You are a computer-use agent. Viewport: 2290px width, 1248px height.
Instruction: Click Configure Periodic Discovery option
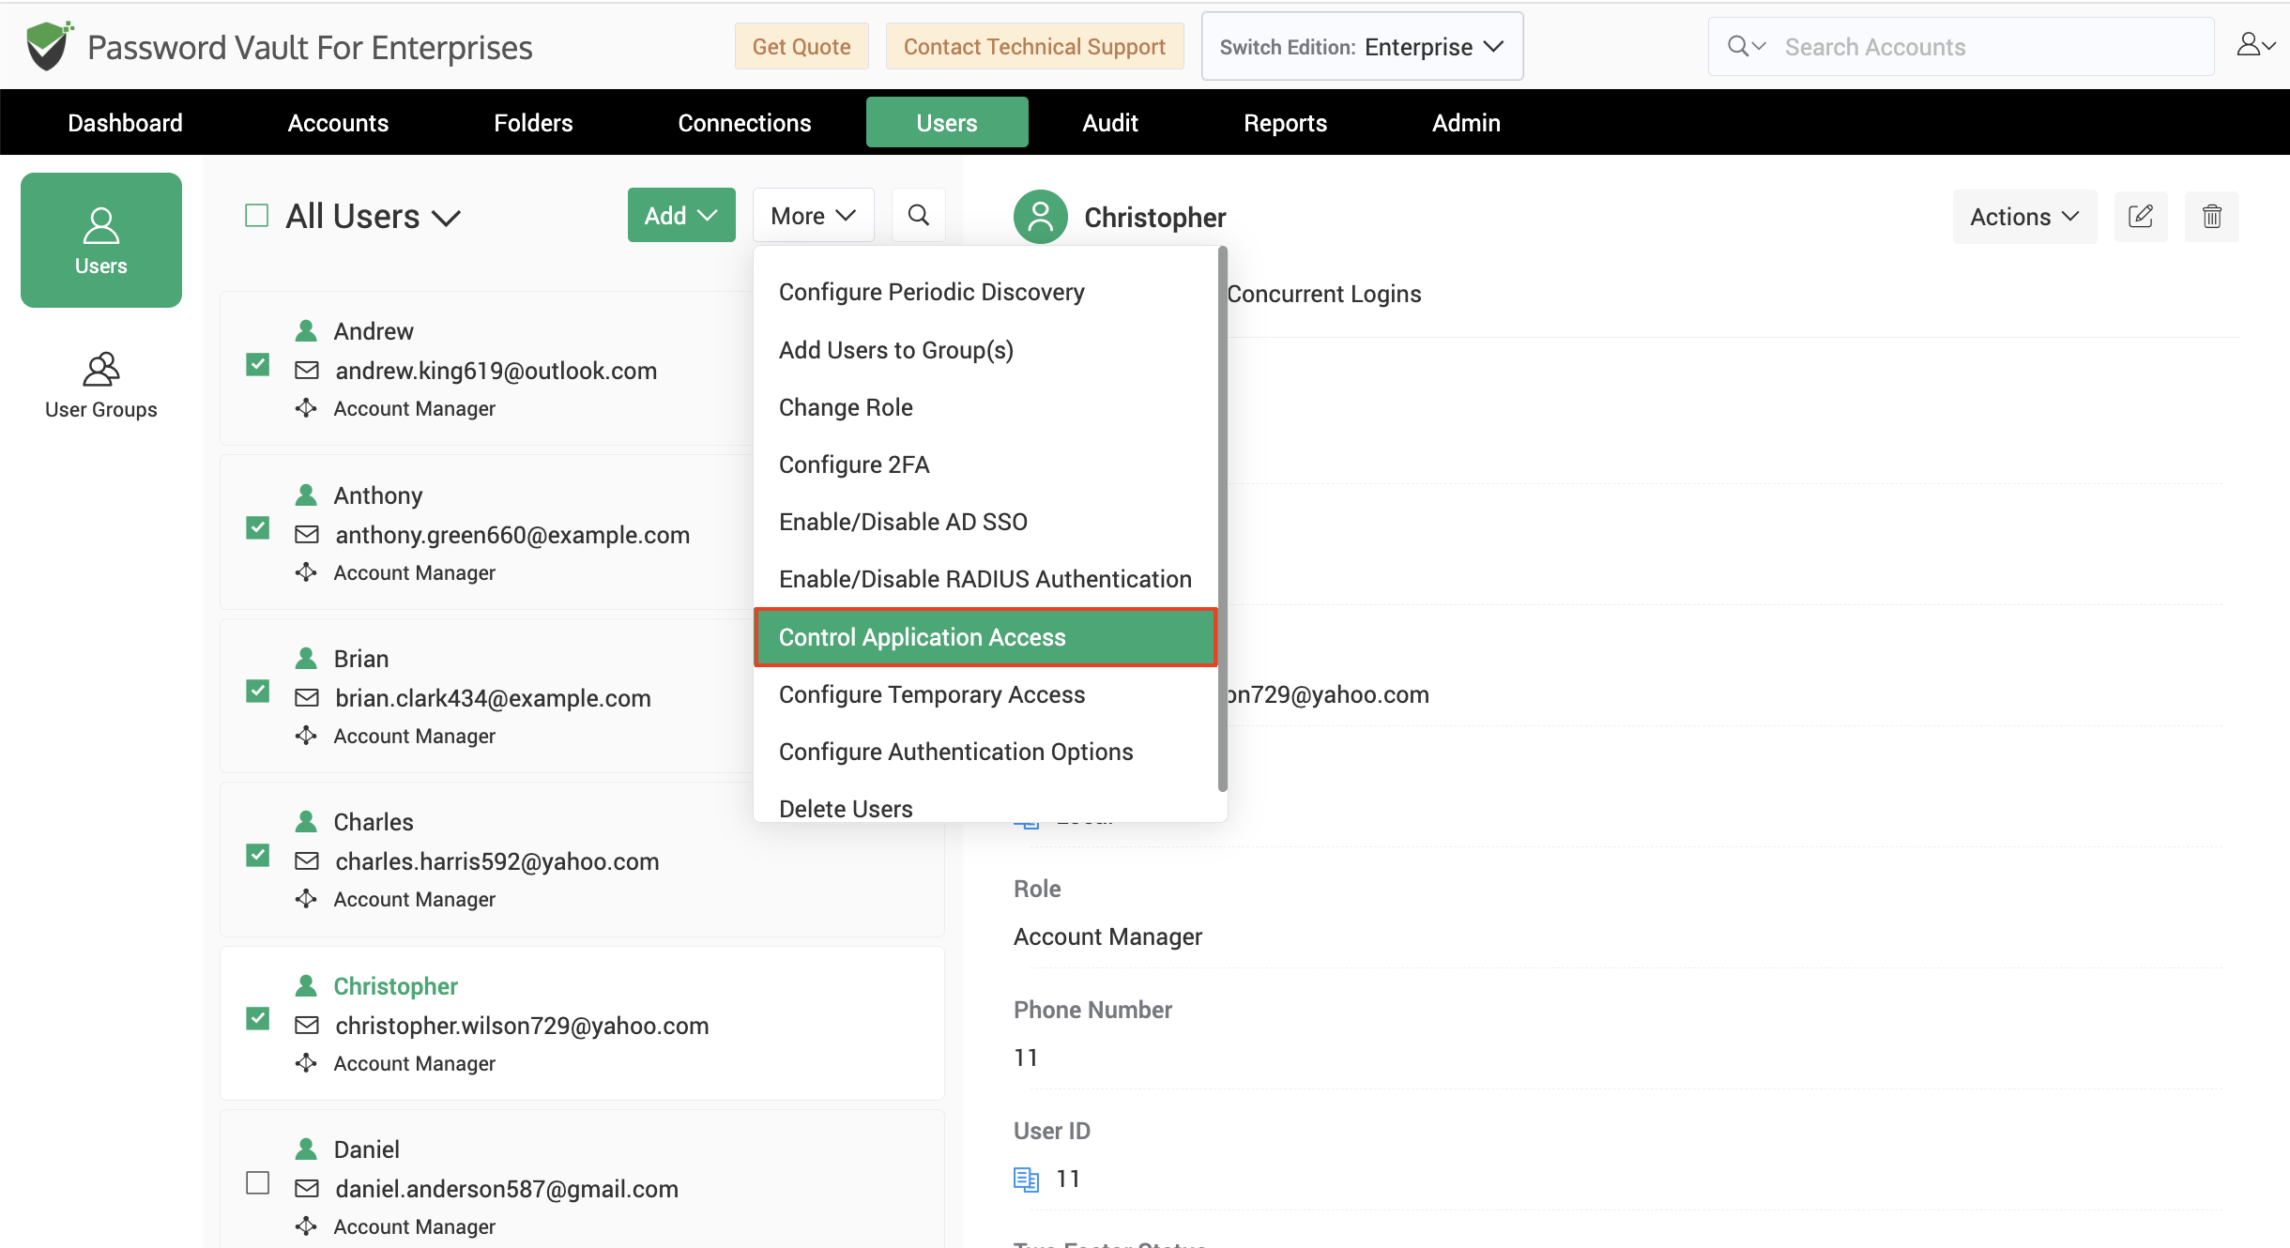tap(932, 292)
